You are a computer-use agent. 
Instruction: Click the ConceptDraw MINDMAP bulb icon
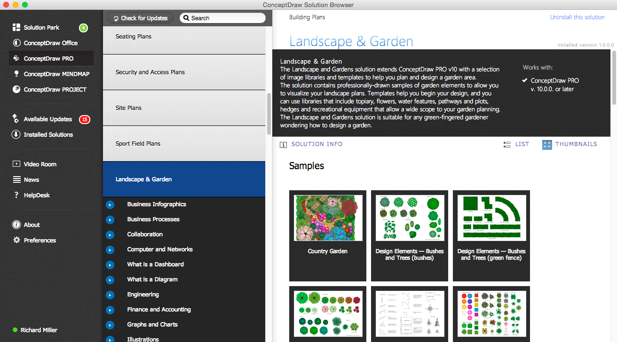pos(16,74)
